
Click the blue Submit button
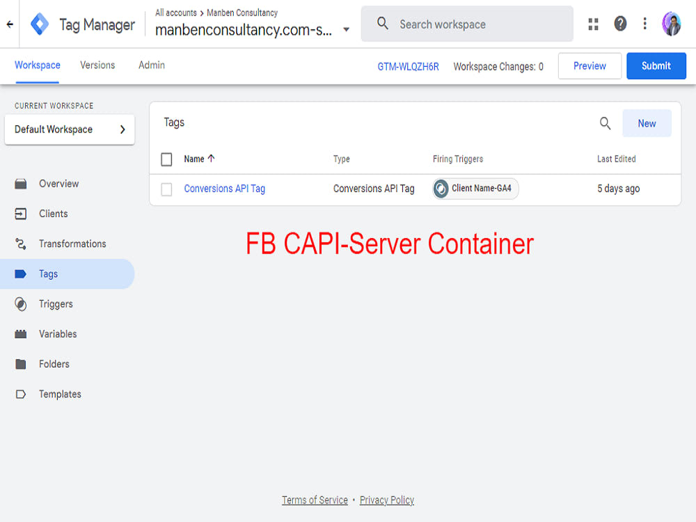click(656, 66)
